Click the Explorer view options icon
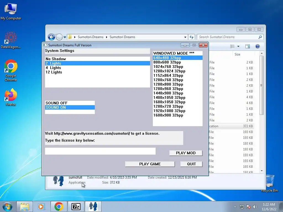Image resolution: width=283 pixels, height=212 pixels. click(232, 46)
